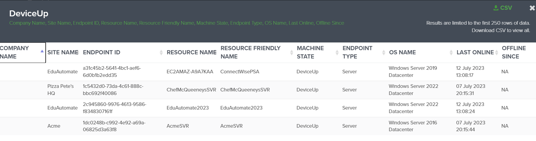Screen dimensions: 536x141
Task: Click Server type in ChefMcQueeneysSVR row
Action: 349,90
